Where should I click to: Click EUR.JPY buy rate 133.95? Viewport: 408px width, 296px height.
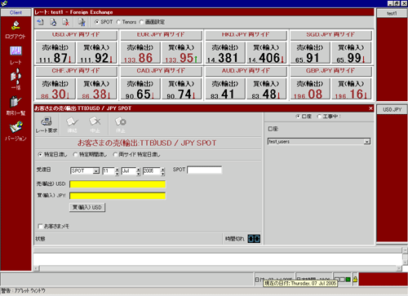181,53
